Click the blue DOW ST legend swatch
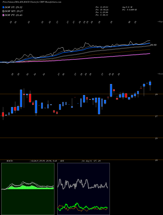Screen dimensions: 163x215 coord(3,7)
